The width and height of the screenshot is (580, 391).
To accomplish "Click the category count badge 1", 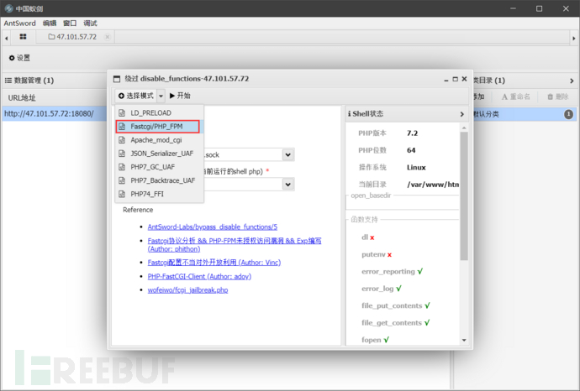I will (x=568, y=114).
